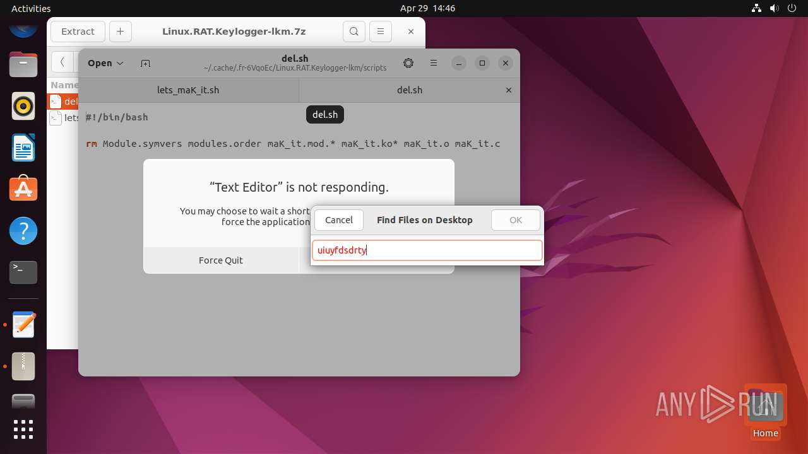Show Applications grid
Image resolution: width=808 pixels, height=454 pixels.
pyautogui.click(x=23, y=429)
